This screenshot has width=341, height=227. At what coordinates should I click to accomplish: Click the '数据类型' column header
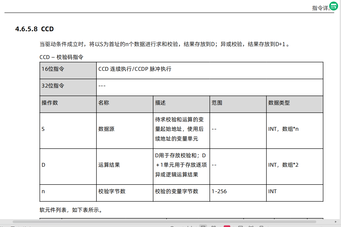coord(279,103)
